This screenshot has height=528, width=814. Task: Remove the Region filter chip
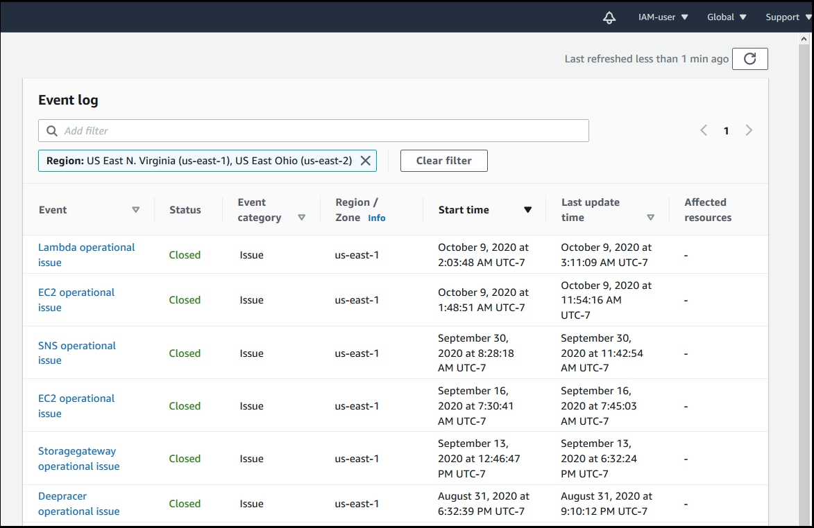tap(366, 160)
